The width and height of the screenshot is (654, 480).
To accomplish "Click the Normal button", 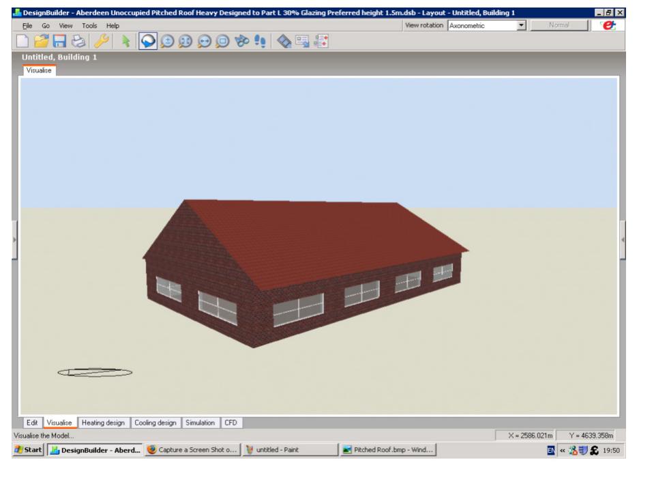I will tap(559, 25).
